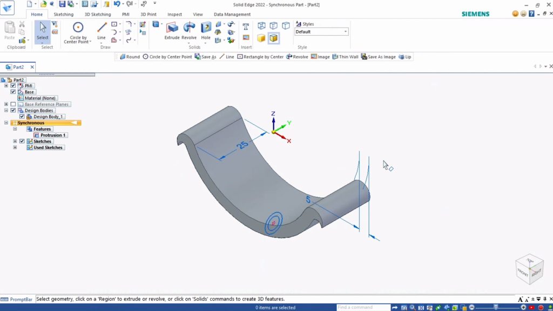Close the Part2 document tab
The height and width of the screenshot is (311, 553).
click(32, 67)
